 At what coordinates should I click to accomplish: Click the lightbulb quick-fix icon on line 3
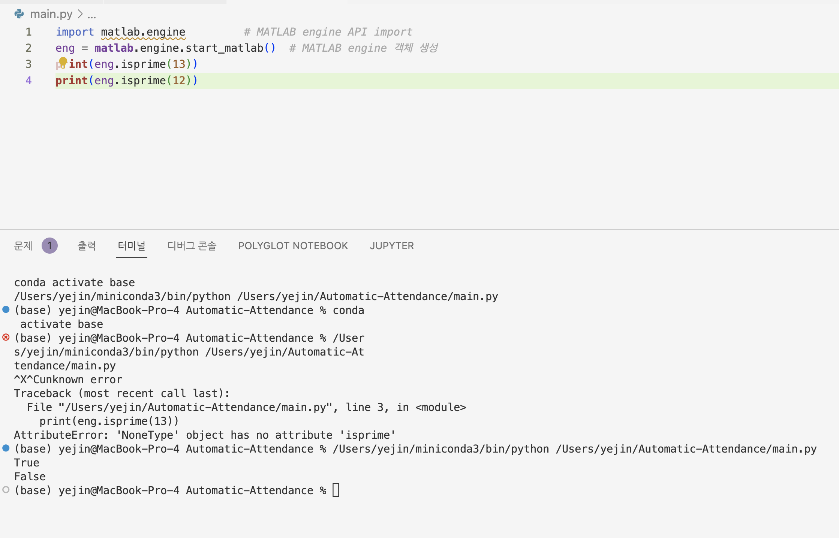click(63, 61)
